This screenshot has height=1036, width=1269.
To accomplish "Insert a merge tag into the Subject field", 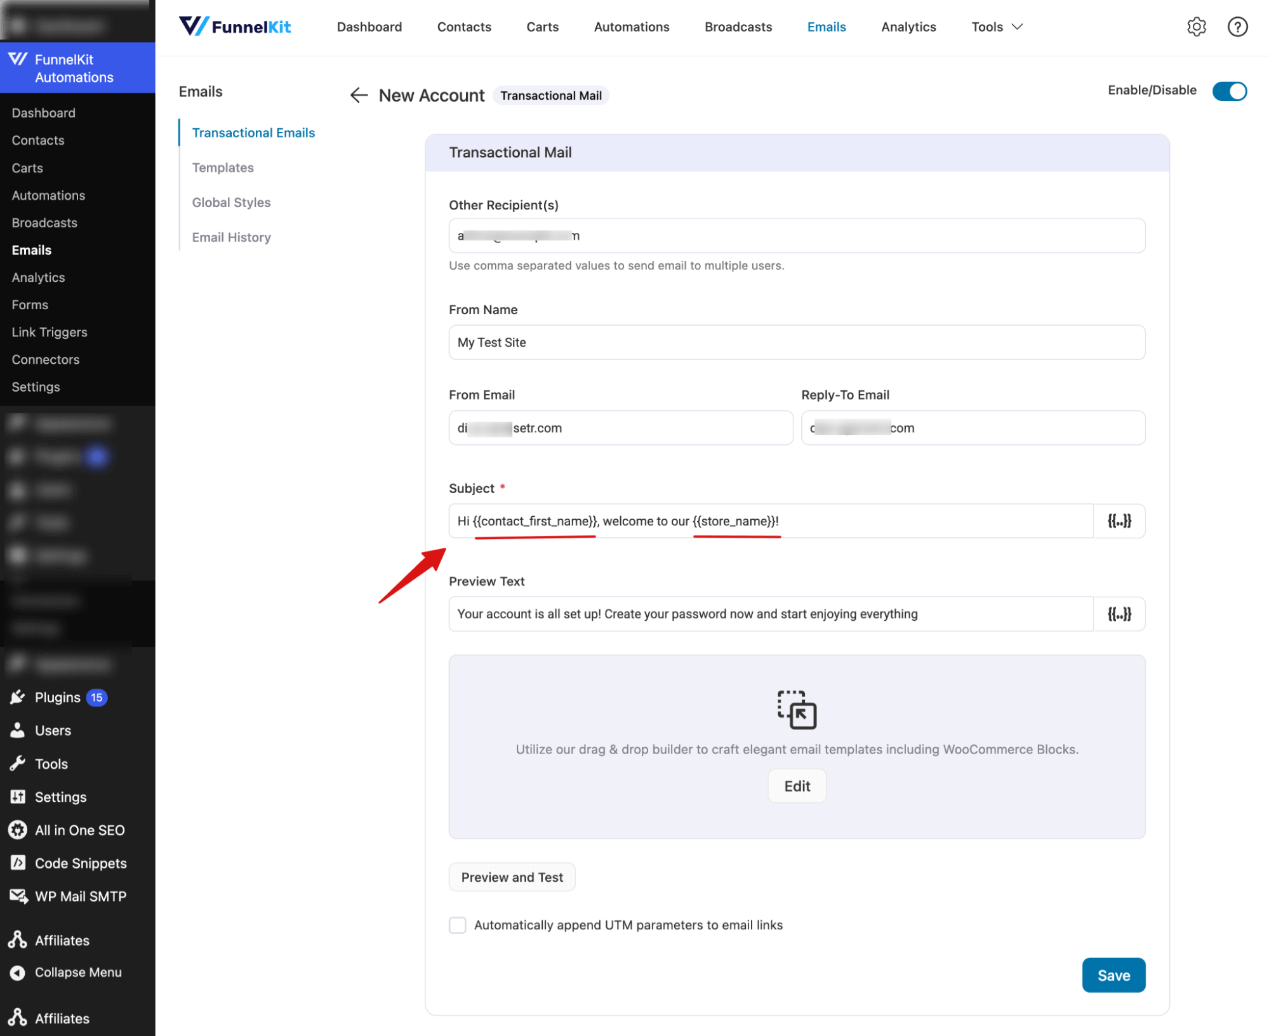I will (x=1119, y=521).
